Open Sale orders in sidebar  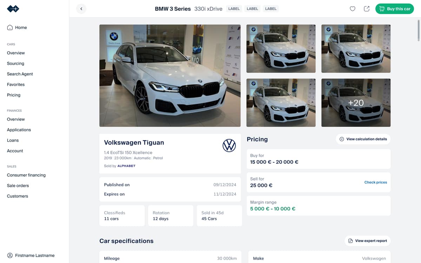point(18,186)
